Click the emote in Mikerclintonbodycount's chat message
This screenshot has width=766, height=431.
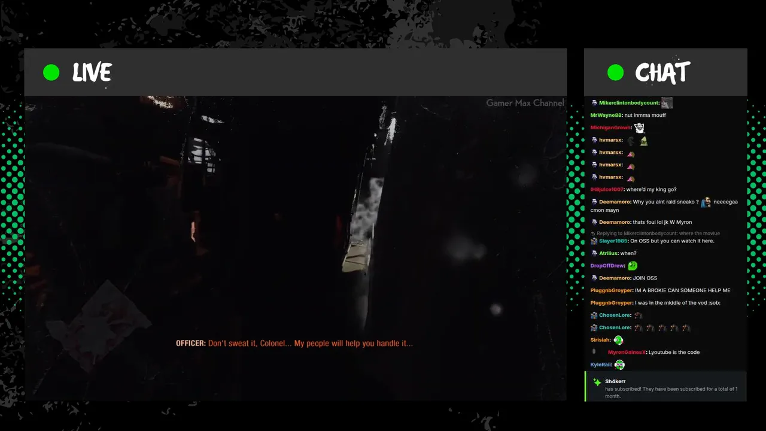point(667,103)
